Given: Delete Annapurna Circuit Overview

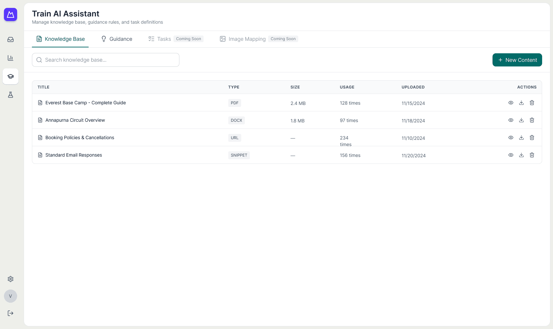Looking at the screenshot, I should point(532,120).
